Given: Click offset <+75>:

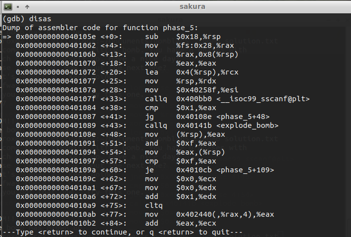Looking at the screenshot, I should (113, 205).
